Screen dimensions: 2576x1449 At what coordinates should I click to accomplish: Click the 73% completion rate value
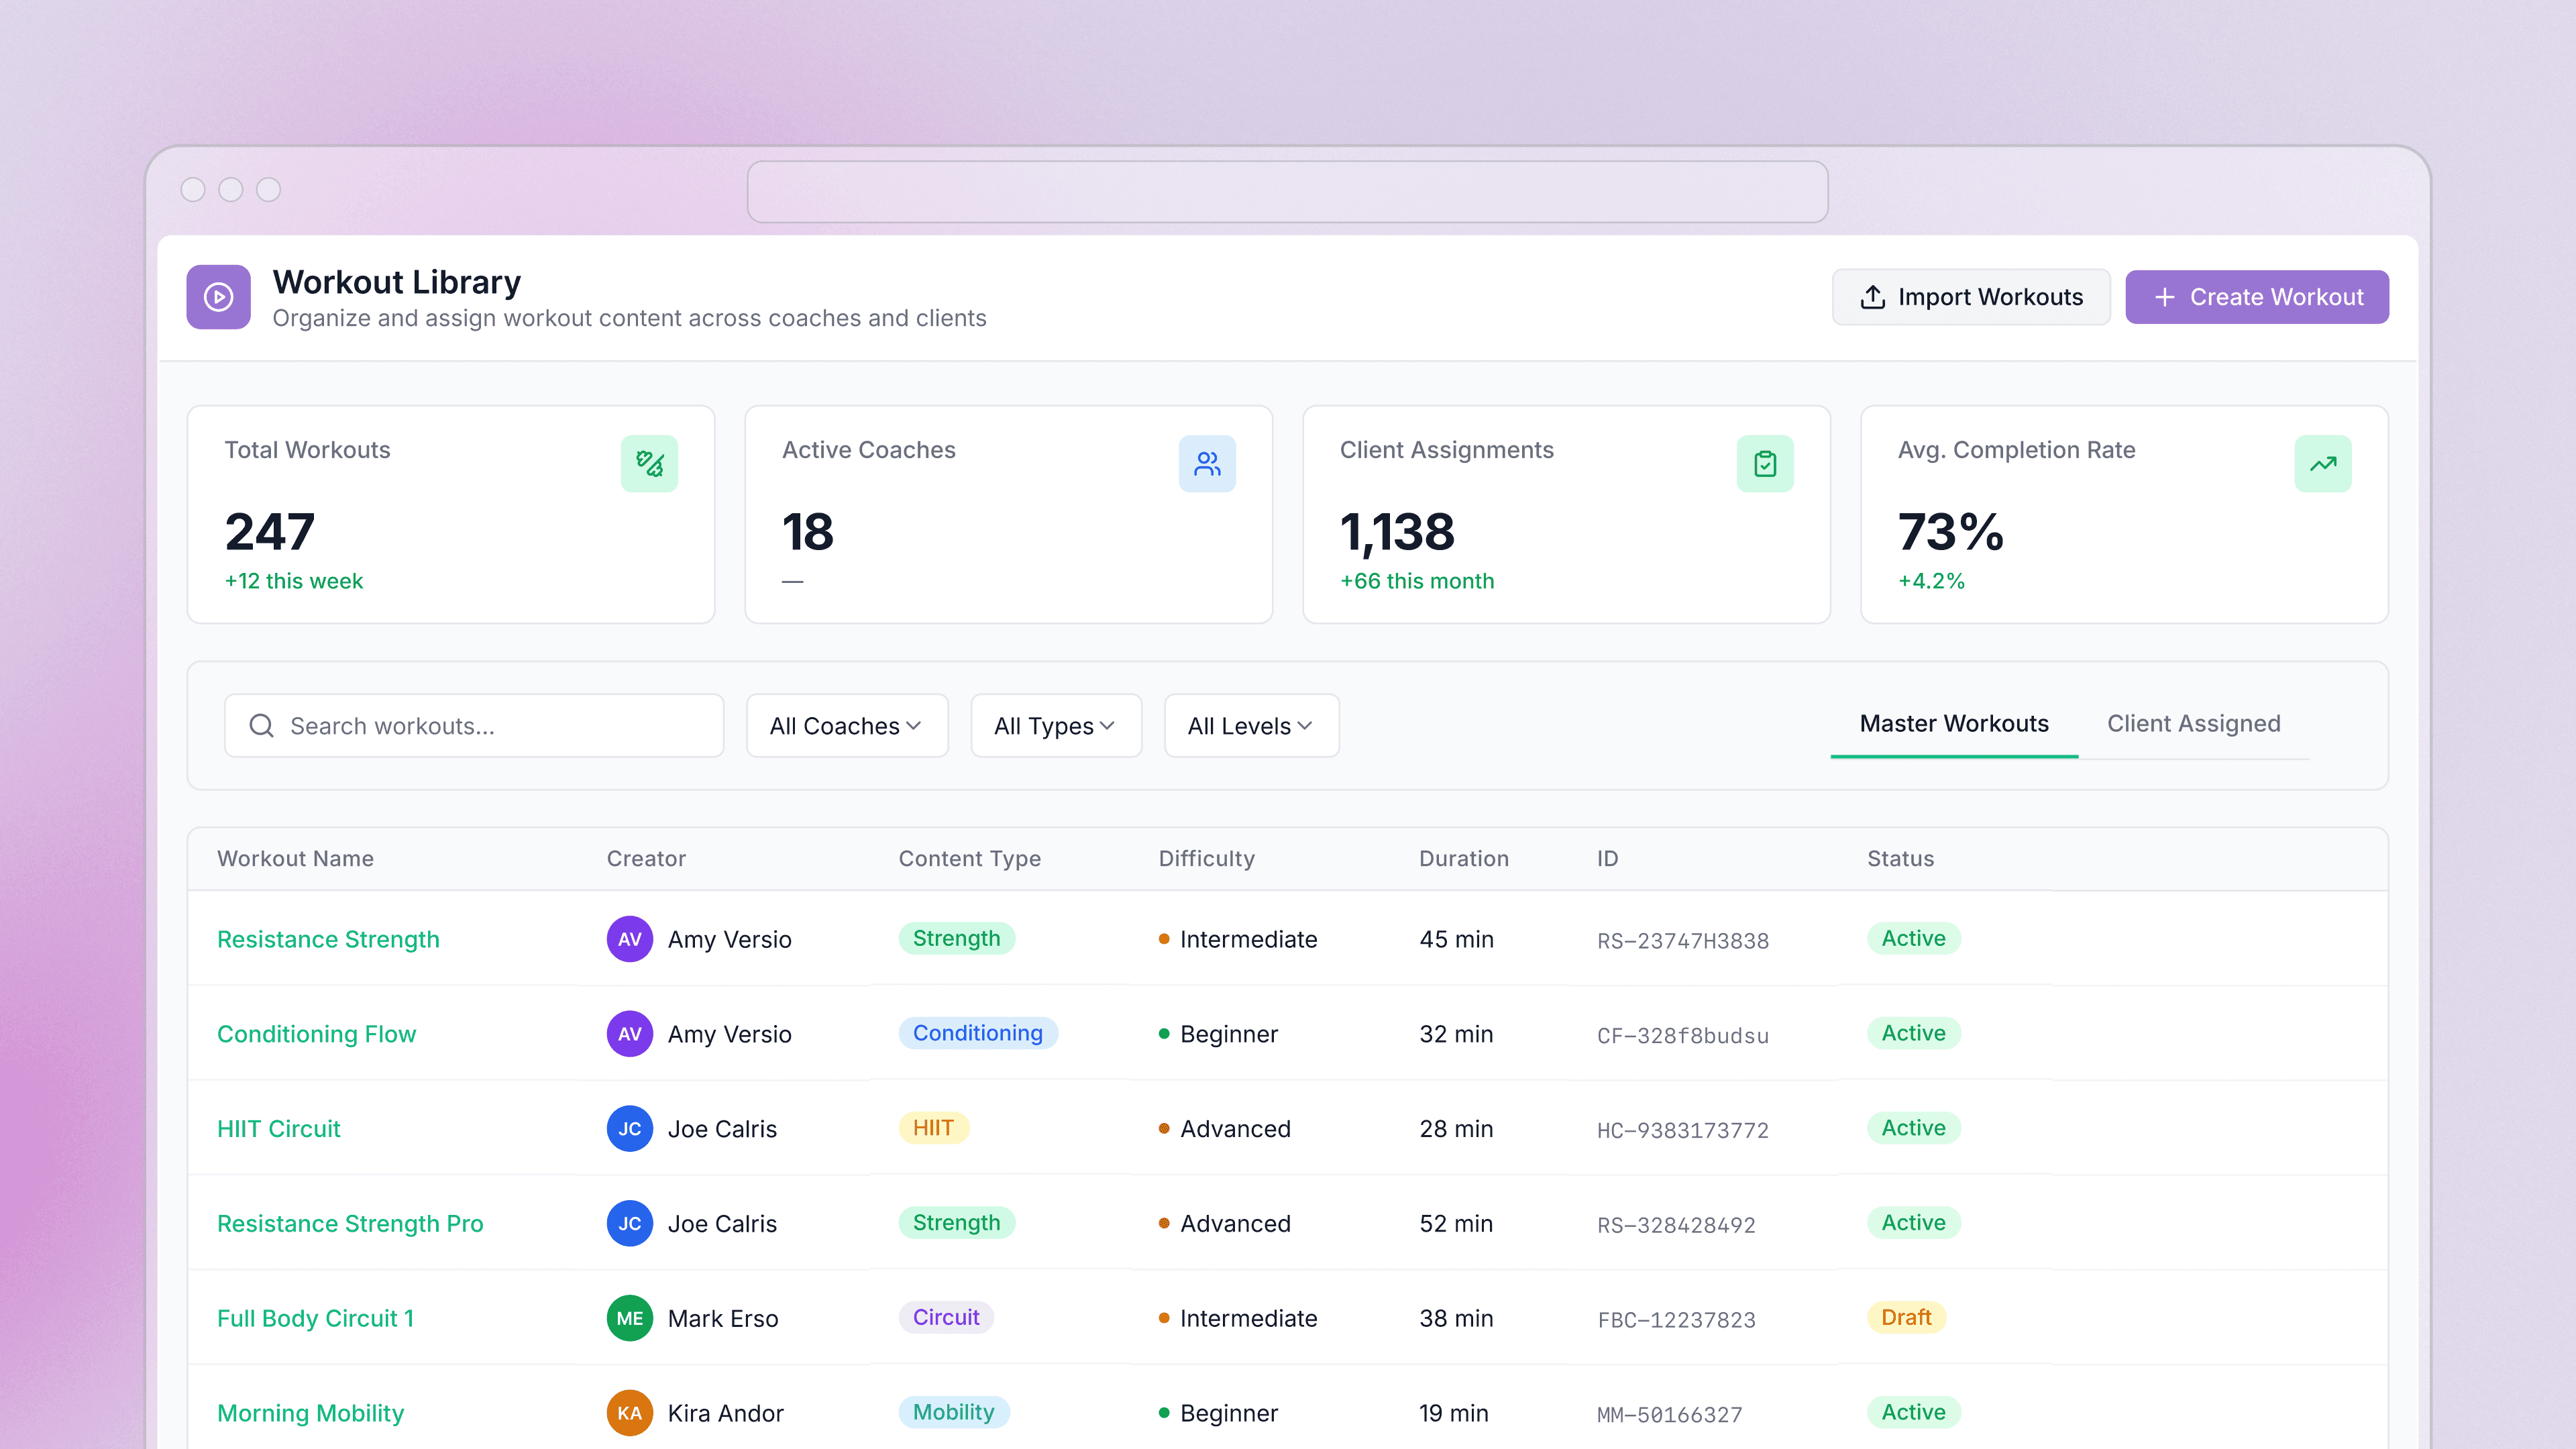pyautogui.click(x=1950, y=531)
